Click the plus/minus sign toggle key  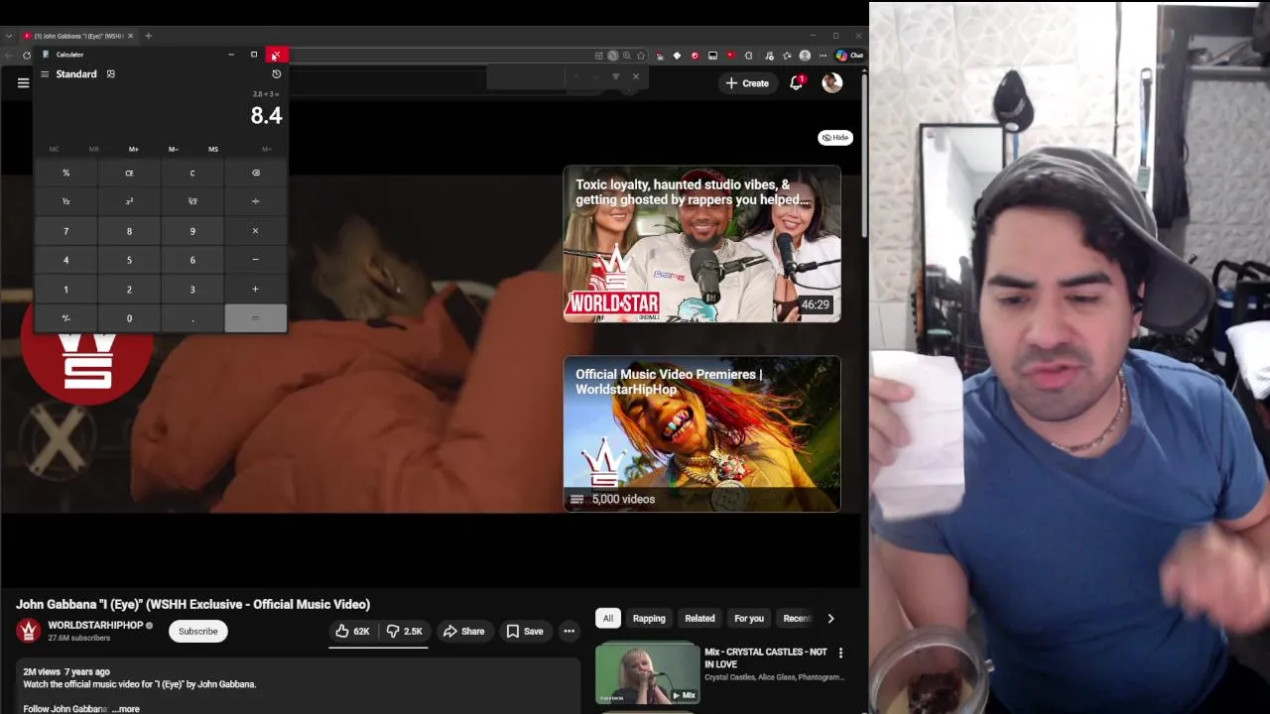[66, 318]
